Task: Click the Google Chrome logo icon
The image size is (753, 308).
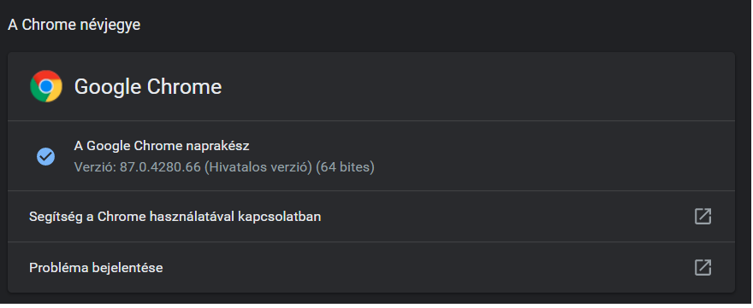Action: (46, 86)
